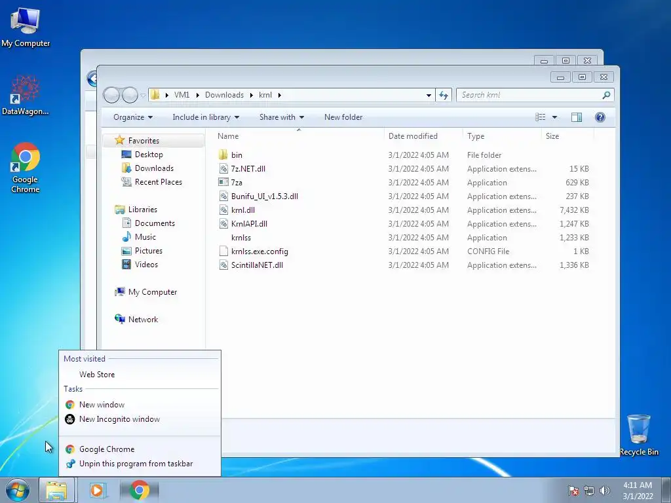
Task: Select Documents library in navigation pane
Action: 155,223
